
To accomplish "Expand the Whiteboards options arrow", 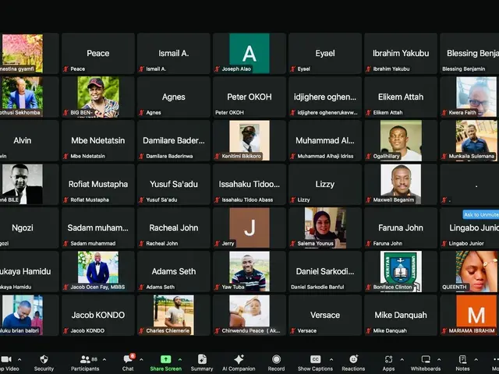I will click(x=439, y=360).
